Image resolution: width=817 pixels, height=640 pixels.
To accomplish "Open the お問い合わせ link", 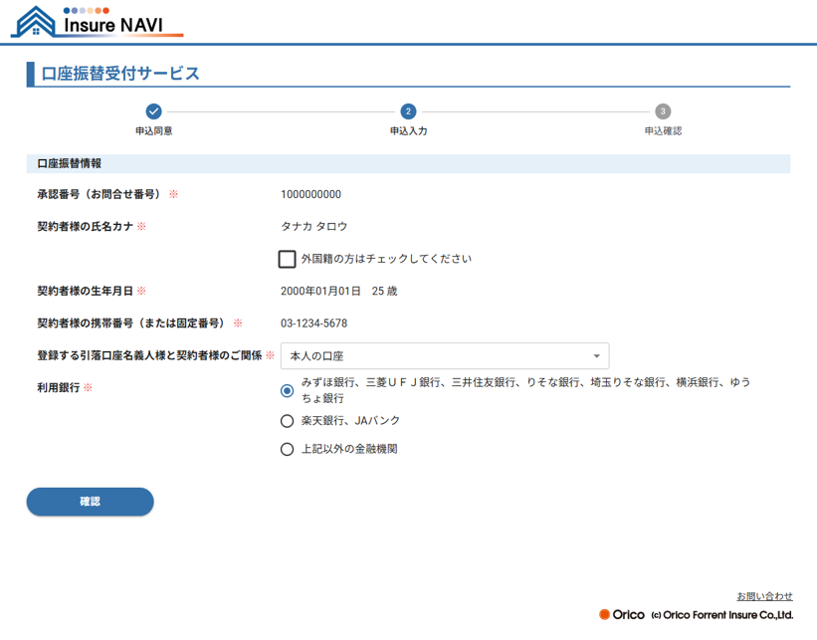I will click(x=764, y=596).
